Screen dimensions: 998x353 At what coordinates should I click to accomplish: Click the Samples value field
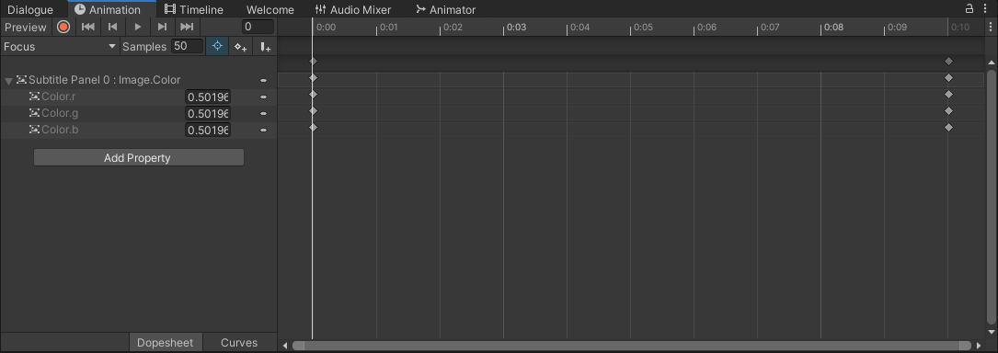click(x=187, y=47)
